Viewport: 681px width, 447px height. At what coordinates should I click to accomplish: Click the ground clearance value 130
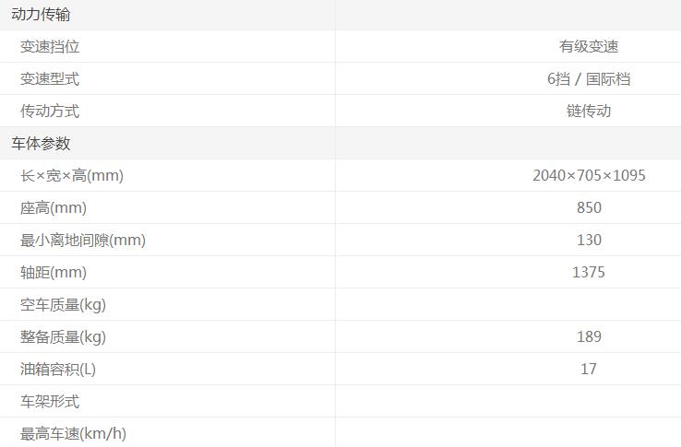tap(589, 241)
